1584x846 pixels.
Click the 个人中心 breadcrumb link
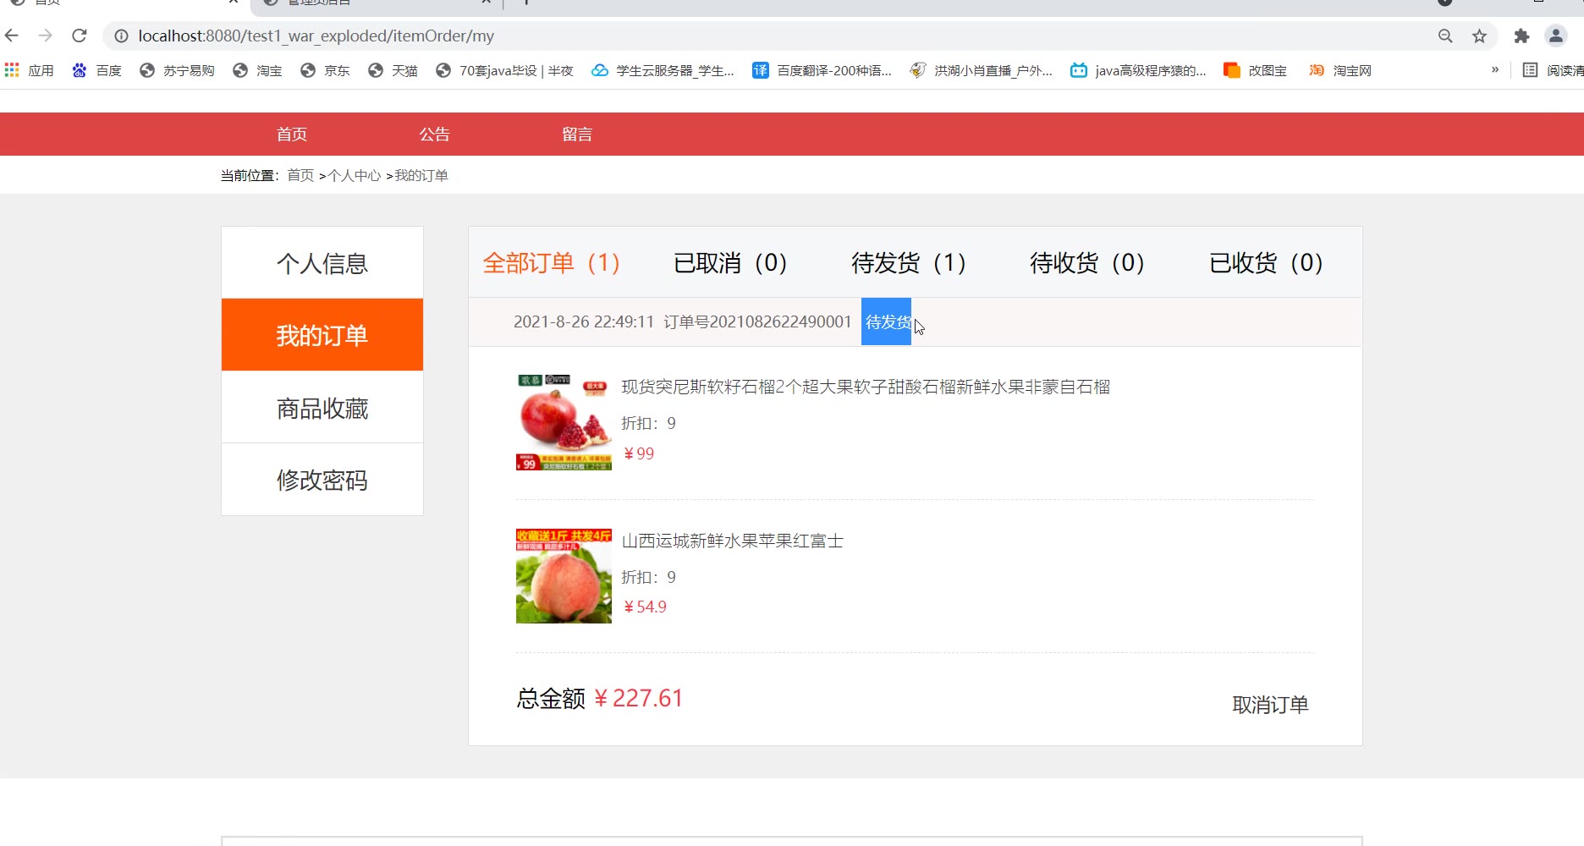coord(355,175)
